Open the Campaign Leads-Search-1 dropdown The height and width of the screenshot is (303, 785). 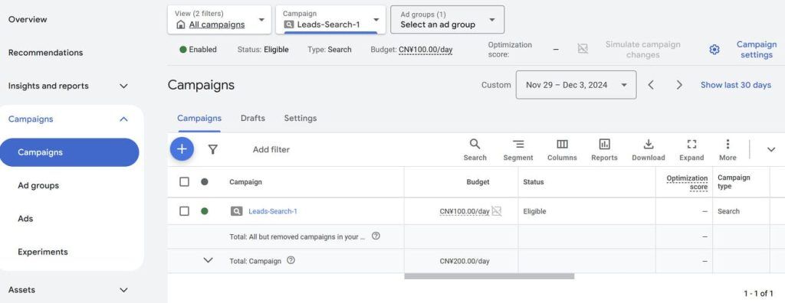330,19
